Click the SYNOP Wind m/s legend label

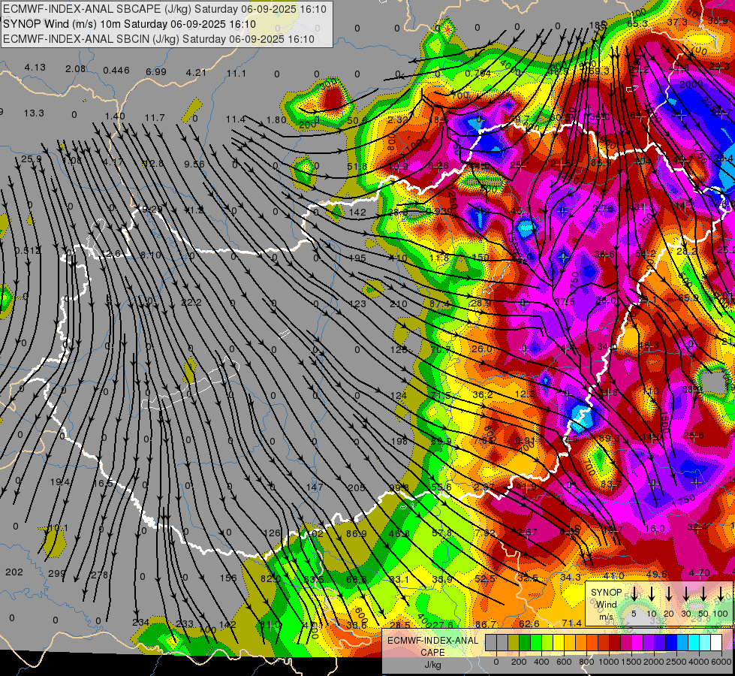(x=606, y=604)
